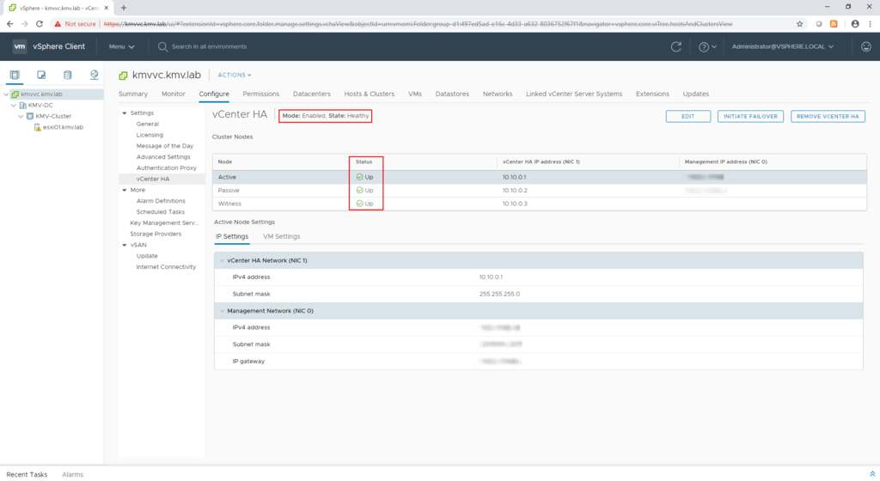This screenshot has height=481, width=880.
Task: Click the browser address bar URL
Action: tap(419, 24)
